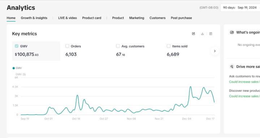Click the Nov 08 x-axis label
The image size is (260, 138).
point(131,119)
